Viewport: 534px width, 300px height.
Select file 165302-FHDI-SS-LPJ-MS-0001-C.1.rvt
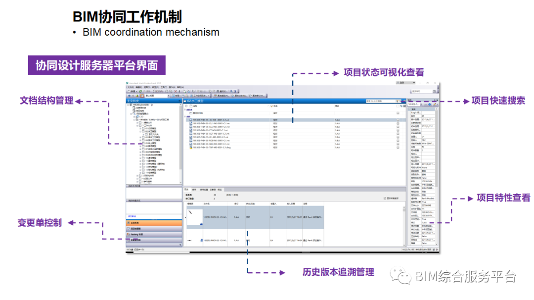(211, 137)
